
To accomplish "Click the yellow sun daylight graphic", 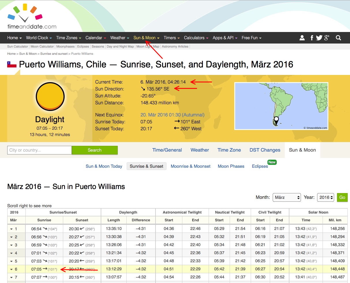I will pyautogui.click(x=50, y=97).
